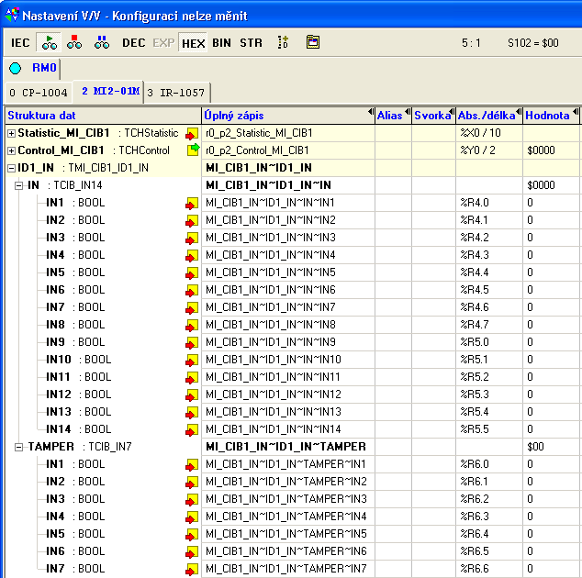Open the 0 CP-1004 module tab

pyautogui.click(x=39, y=93)
